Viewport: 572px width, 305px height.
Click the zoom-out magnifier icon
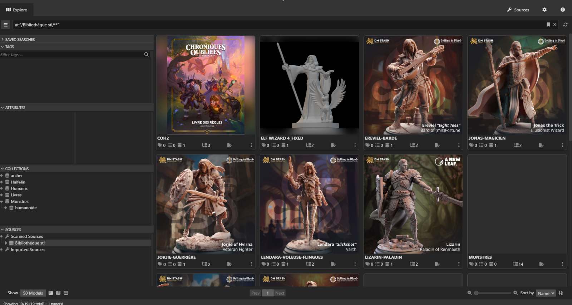coord(469,293)
